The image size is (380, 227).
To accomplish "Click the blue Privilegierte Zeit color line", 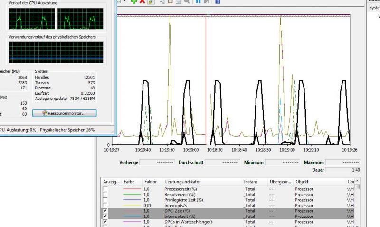I will 132,200.
